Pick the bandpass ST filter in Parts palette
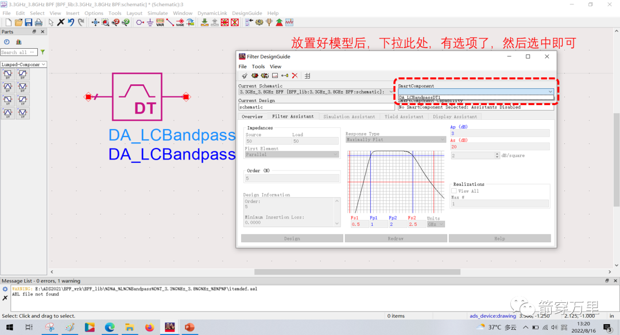Image resolution: width=620 pixels, height=335 pixels. point(8,113)
